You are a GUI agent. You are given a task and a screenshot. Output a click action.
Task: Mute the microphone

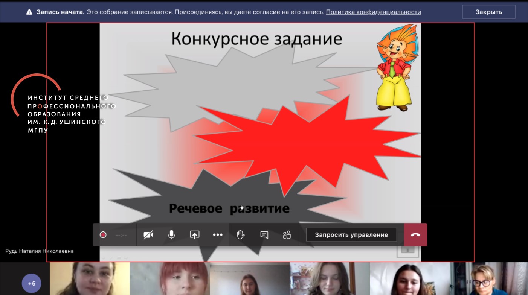tap(171, 235)
